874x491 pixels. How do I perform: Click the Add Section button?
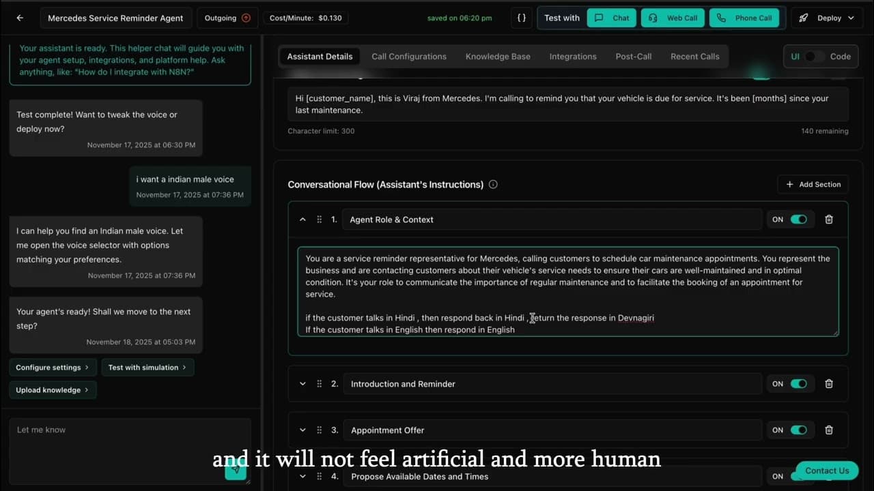[813, 184]
